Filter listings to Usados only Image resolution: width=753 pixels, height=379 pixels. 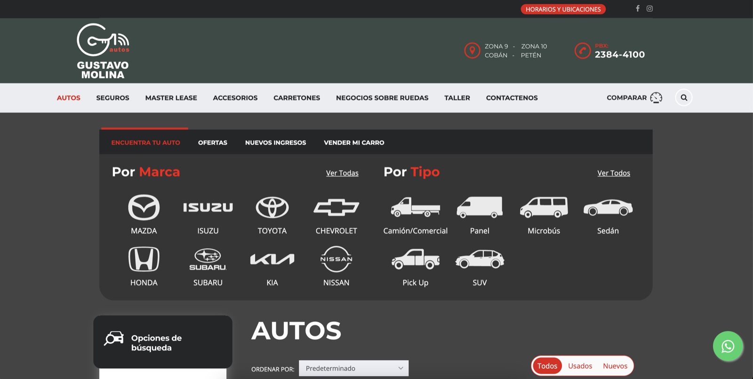pos(580,366)
